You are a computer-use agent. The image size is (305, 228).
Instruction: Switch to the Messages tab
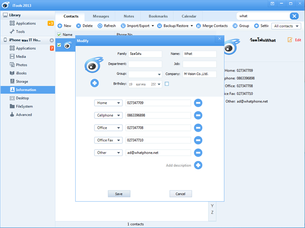point(101,16)
